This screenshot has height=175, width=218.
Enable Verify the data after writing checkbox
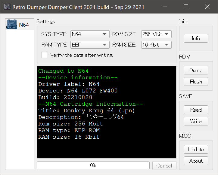pos(45,55)
